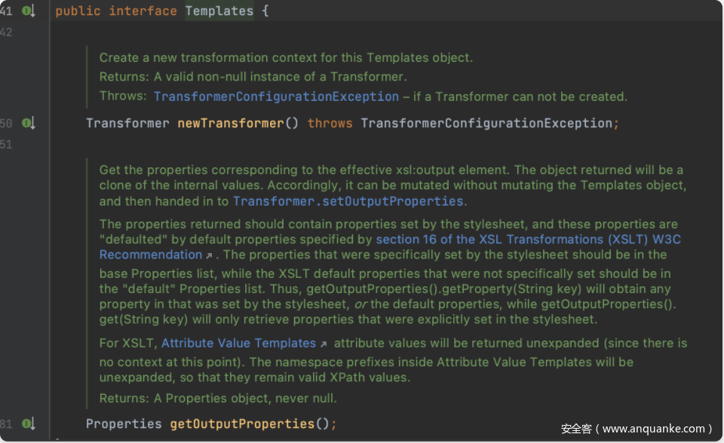Image resolution: width=724 pixels, height=443 pixels.
Task: Click the throws keyword
Action: pyautogui.click(x=330, y=123)
